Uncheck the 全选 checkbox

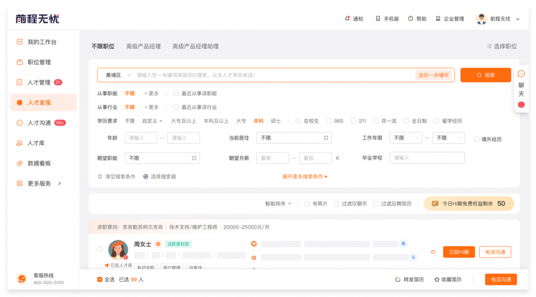pyautogui.click(x=100, y=279)
